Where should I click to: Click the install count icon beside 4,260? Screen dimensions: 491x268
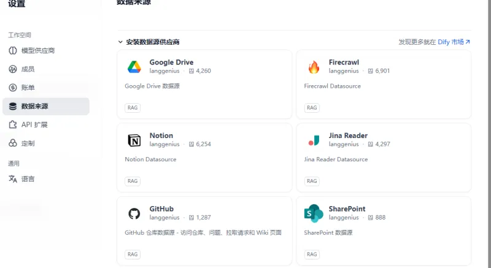pyautogui.click(x=191, y=71)
